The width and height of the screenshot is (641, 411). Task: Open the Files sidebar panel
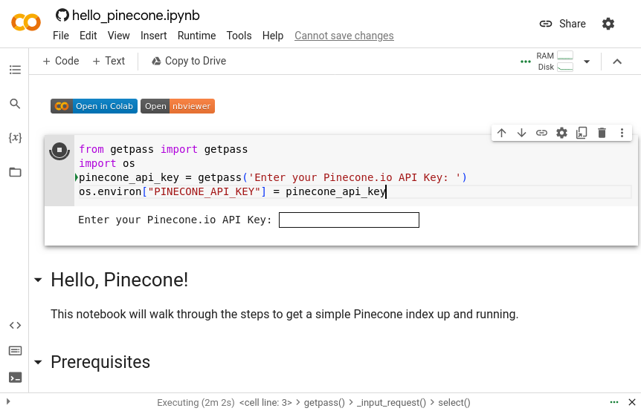pos(15,172)
